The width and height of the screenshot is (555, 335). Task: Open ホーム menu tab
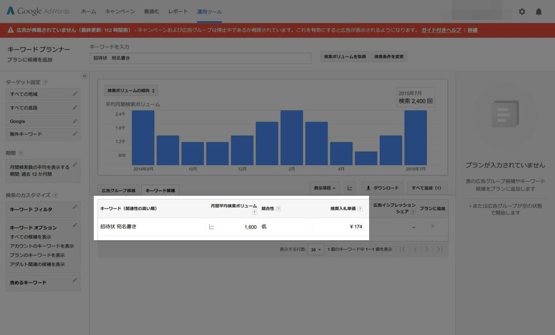(x=88, y=12)
